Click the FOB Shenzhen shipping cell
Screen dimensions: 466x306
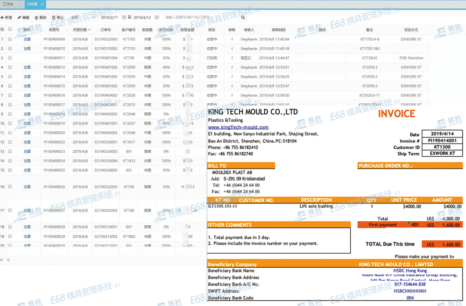click(411, 58)
